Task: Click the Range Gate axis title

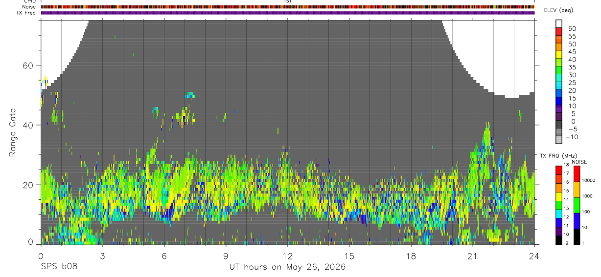Action: pos(12,132)
